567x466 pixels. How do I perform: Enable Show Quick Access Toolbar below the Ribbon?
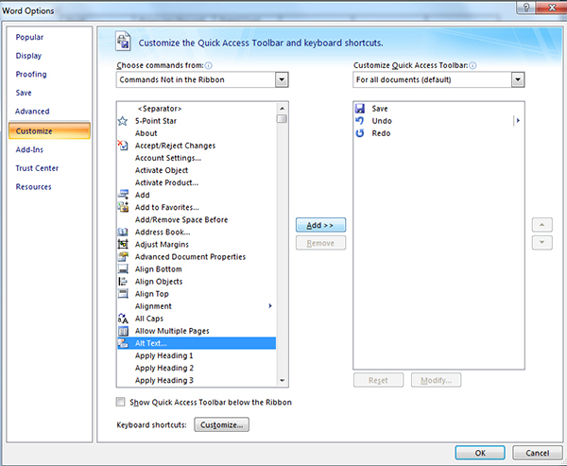(121, 403)
